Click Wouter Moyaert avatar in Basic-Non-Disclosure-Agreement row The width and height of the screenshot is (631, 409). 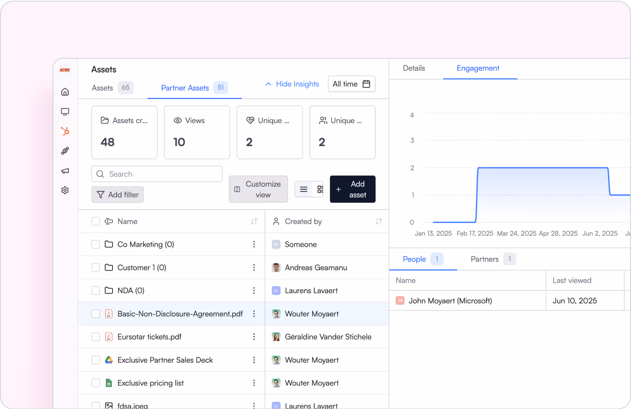(276, 314)
